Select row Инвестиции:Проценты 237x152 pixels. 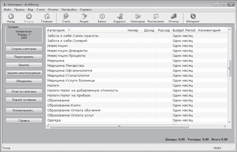pyautogui.click(x=137, y=56)
